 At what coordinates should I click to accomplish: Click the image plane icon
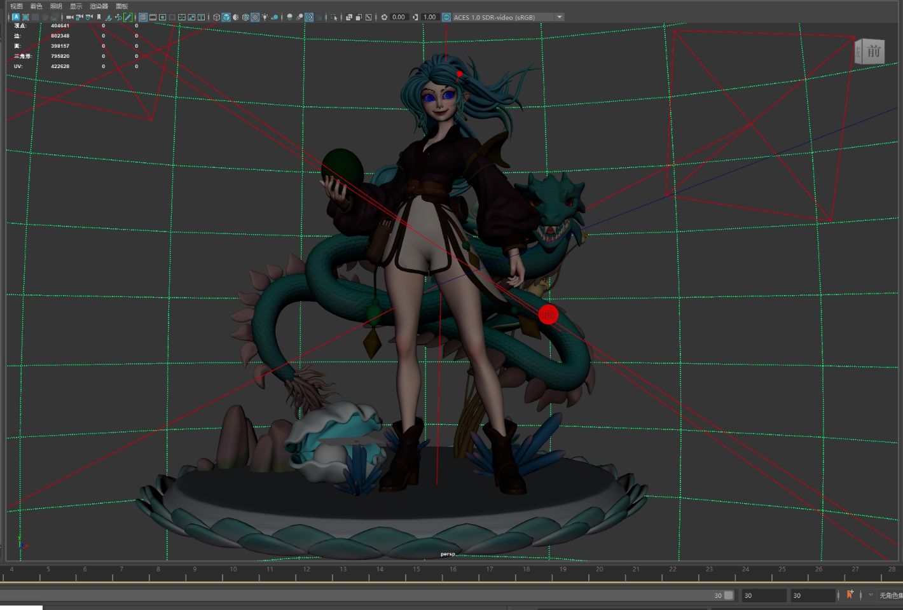(108, 17)
